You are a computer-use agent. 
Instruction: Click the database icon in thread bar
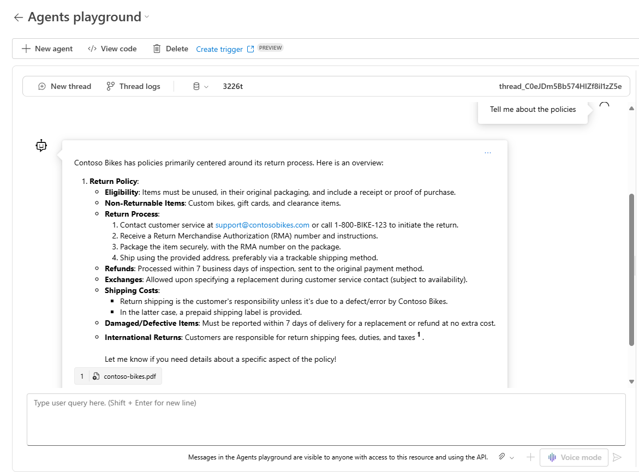point(196,86)
